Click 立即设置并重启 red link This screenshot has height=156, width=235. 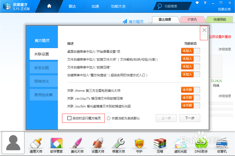pyautogui.click(x=220, y=37)
